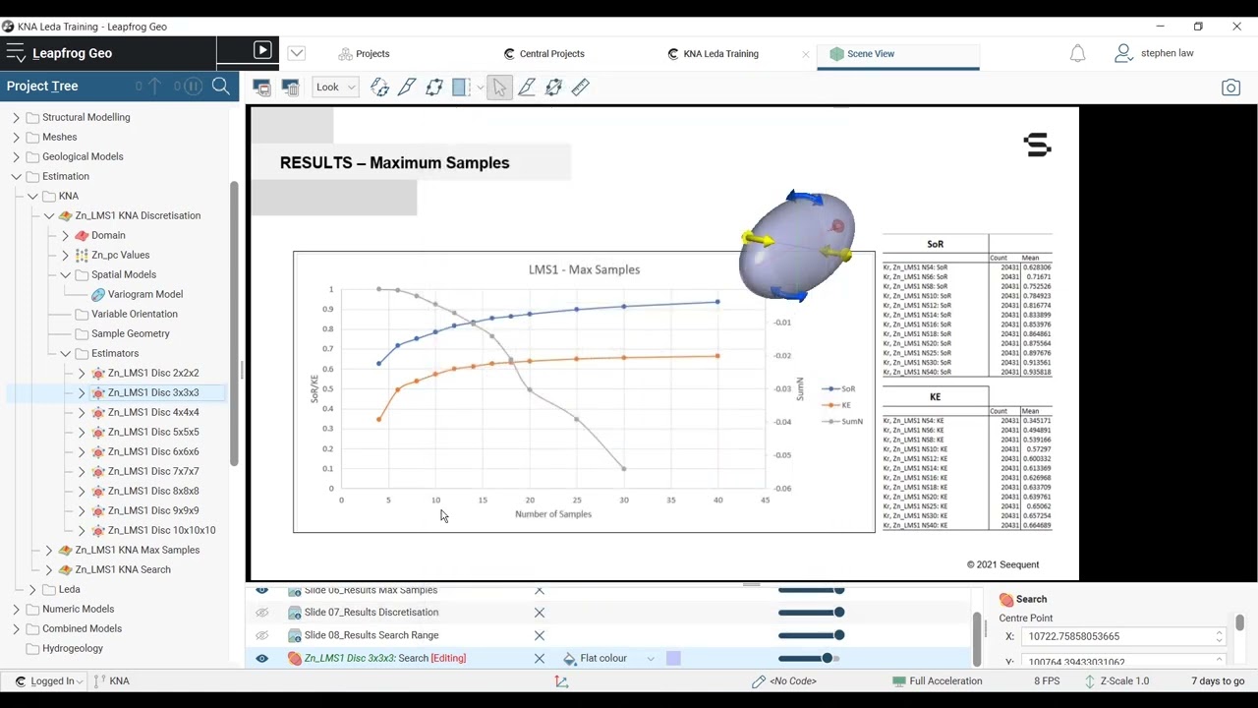Collapse the KNA subfolder
Screen dimensions: 1258x708
[x=32, y=196]
